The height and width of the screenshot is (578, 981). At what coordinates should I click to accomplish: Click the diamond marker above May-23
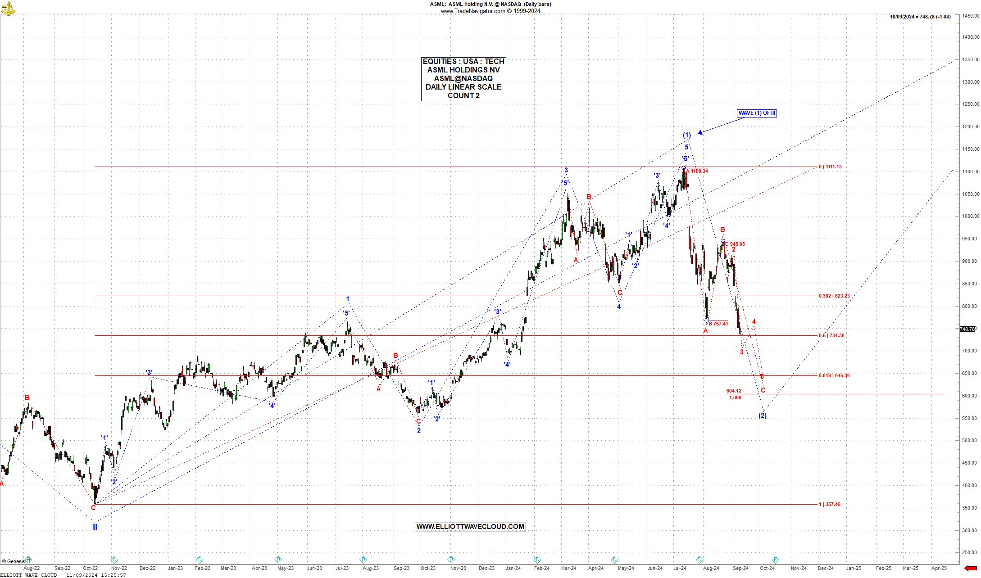(x=278, y=559)
